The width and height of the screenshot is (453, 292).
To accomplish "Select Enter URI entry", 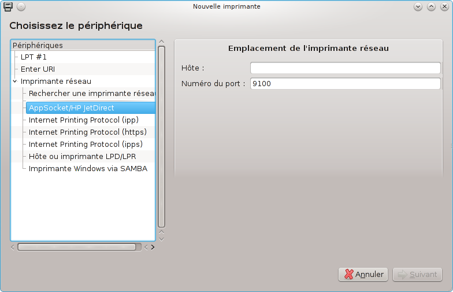I will (x=38, y=69).
